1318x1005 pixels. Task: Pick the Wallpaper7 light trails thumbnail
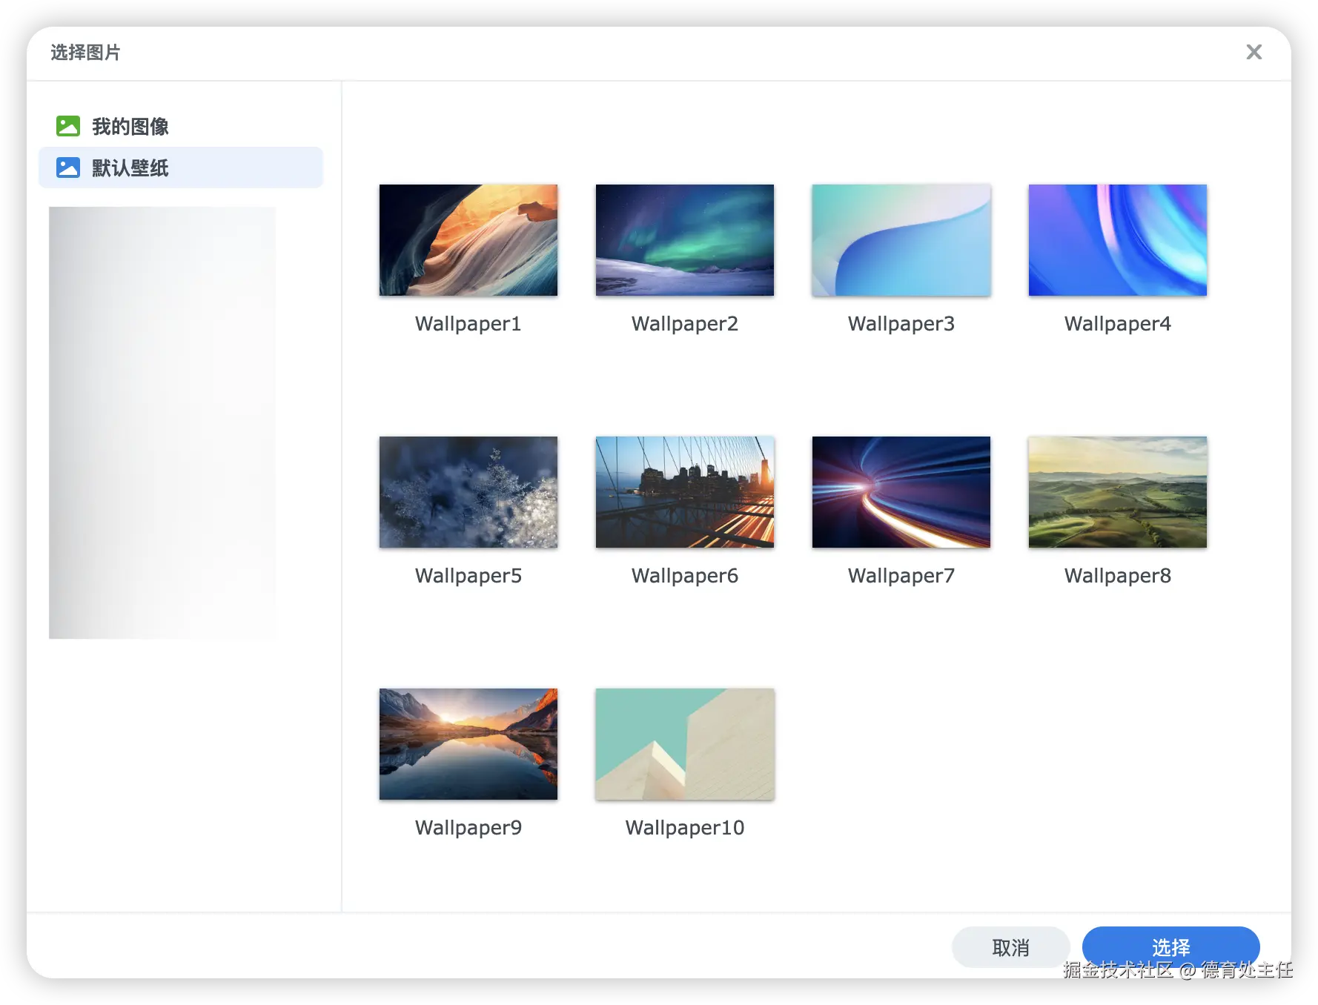(901, 492)
